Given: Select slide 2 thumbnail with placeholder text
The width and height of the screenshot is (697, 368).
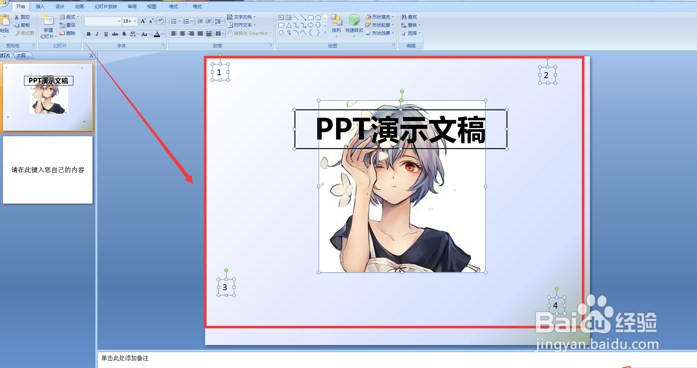Looking at the screenshot, I should (48, 170).
